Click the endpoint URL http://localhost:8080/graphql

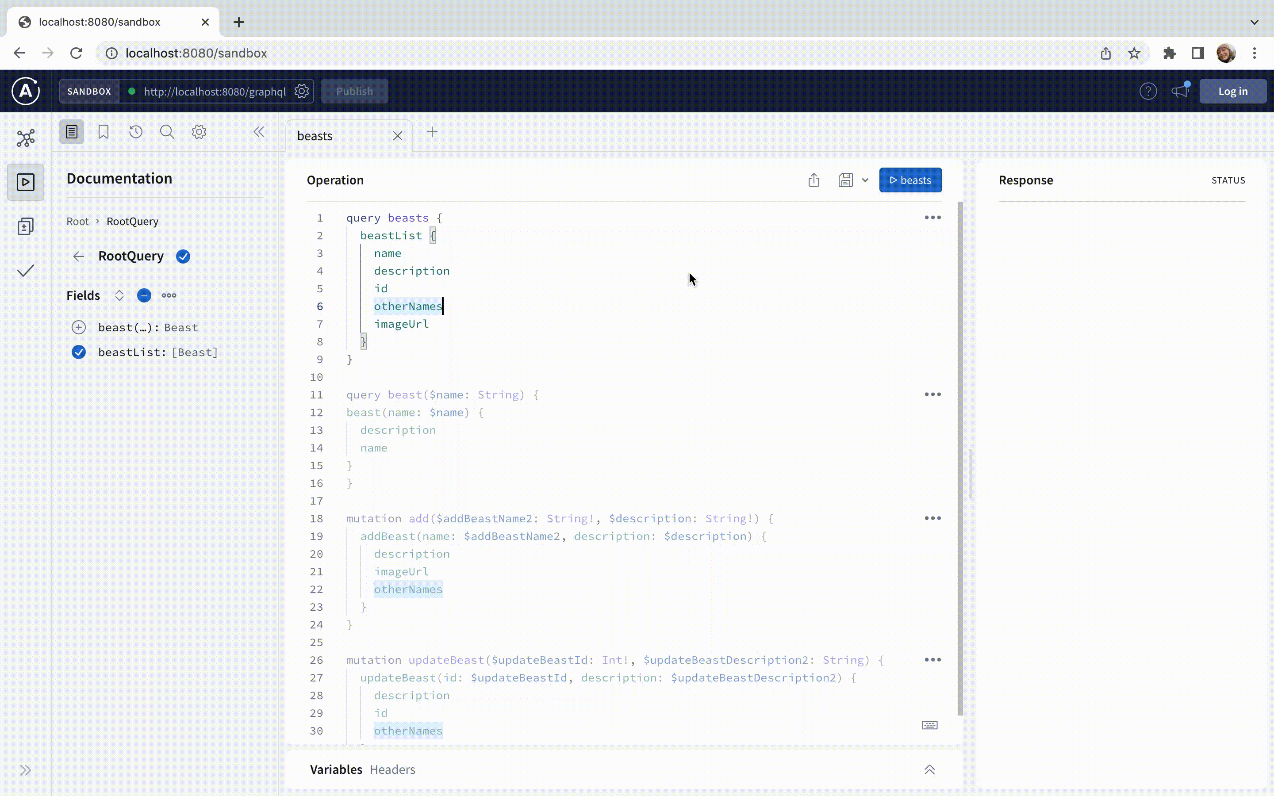(214, 92)
